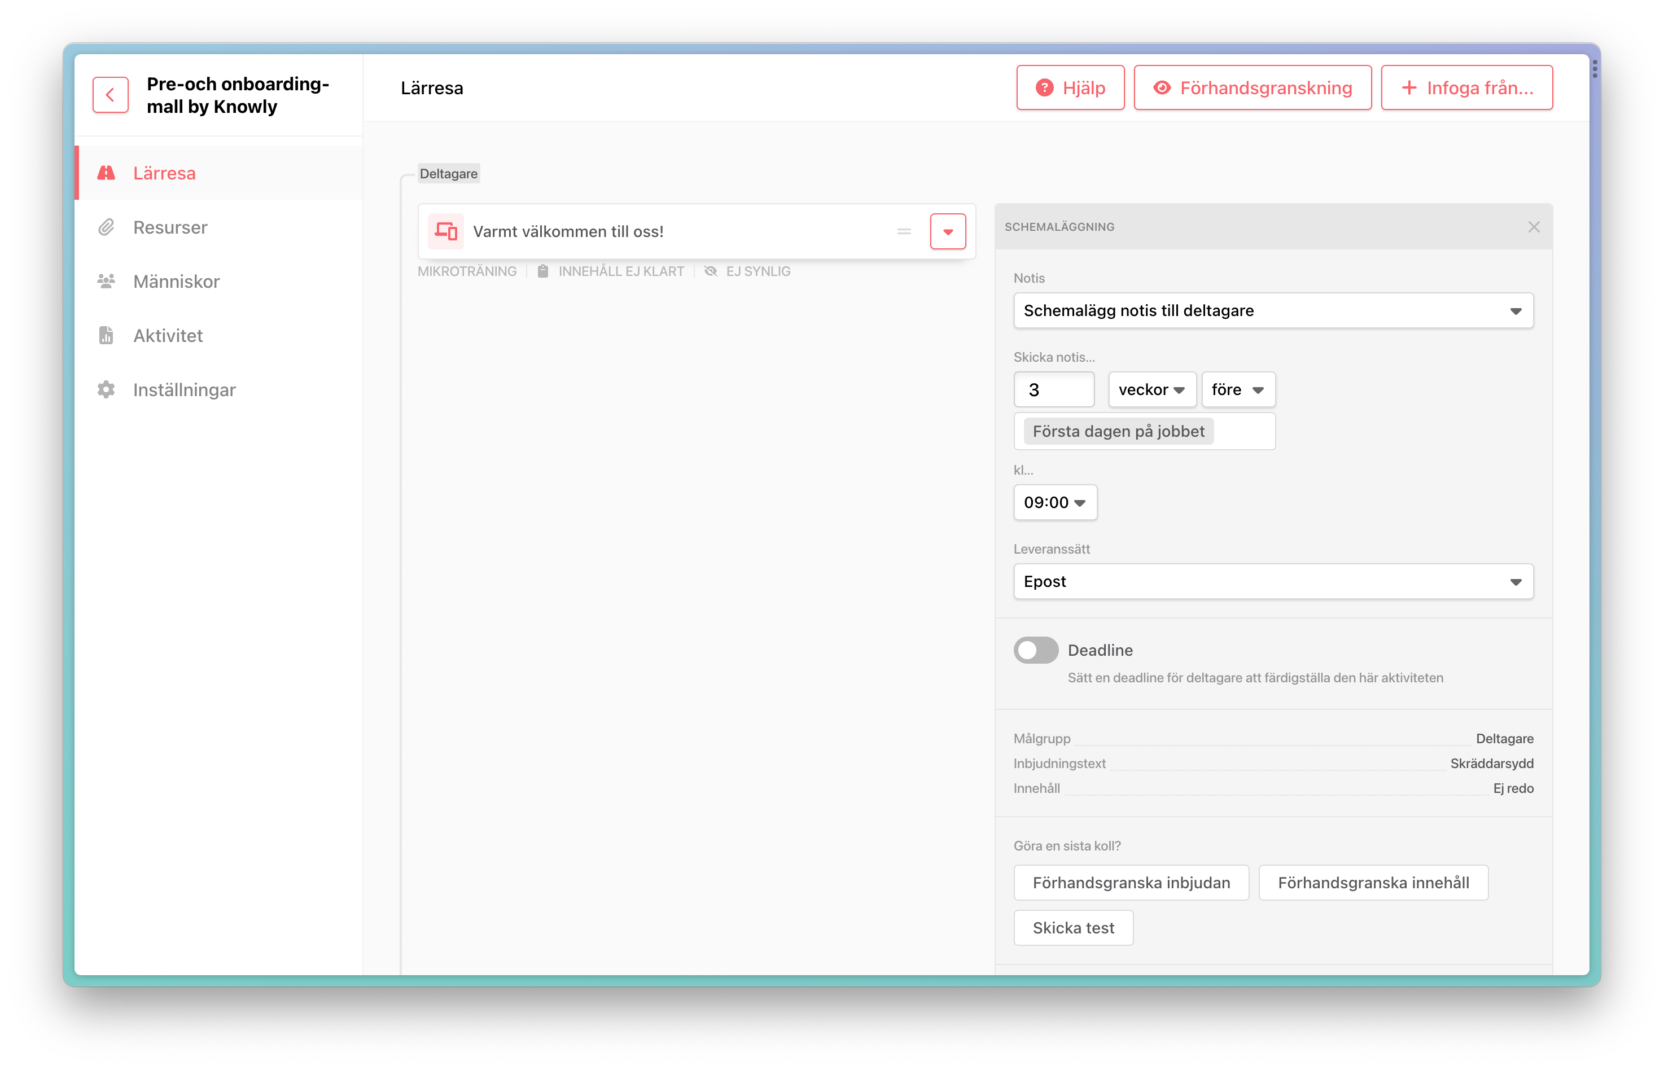
Task: Open Resurser in the sidebar
Action: click(x=170, y=227)
